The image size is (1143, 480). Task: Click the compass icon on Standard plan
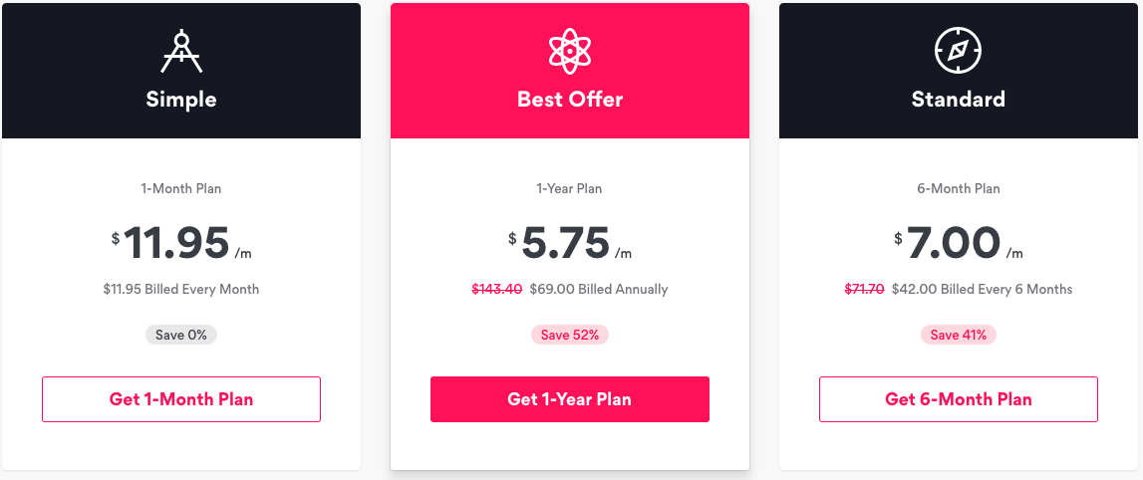coord(958,50)
